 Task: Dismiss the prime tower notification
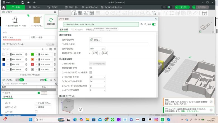tap(211, 110)
